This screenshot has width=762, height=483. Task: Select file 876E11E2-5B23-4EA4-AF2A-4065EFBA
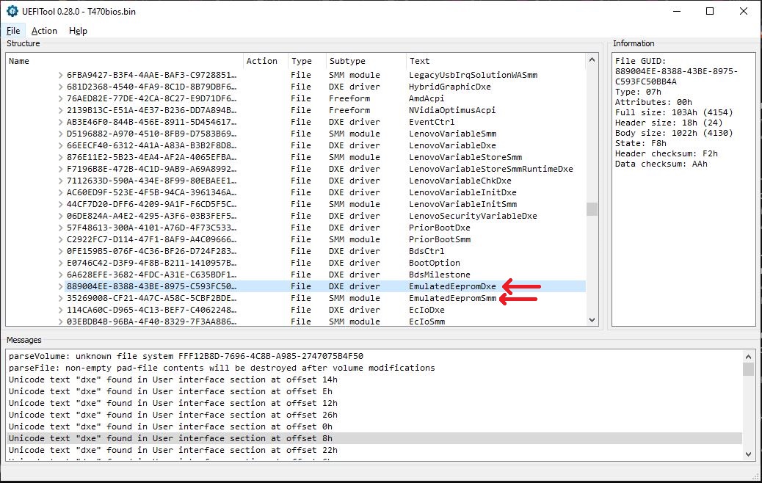(x=152, y=157)
